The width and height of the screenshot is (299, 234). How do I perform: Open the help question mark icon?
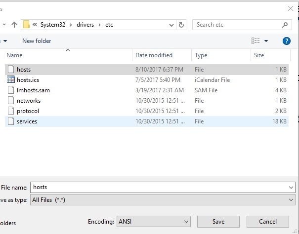(x=286, y=41)
